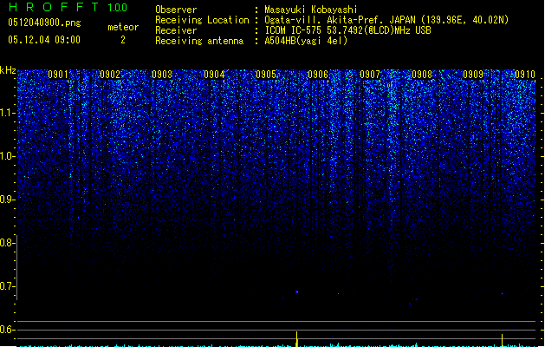Click the 0.8 frequency axis label
545x347 pixels.
[x=7, y=243]
